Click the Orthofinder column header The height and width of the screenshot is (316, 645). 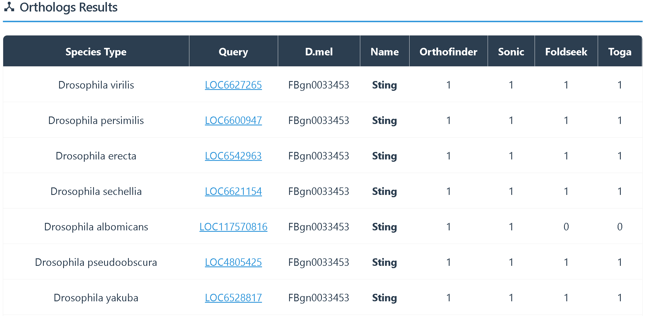coord(448,52)
